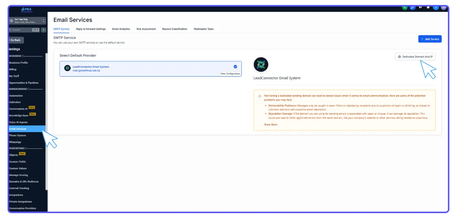Screen dimensions: 457x220
Task: Open Private Integrations in sidebar
Action: tap(21, 202)
